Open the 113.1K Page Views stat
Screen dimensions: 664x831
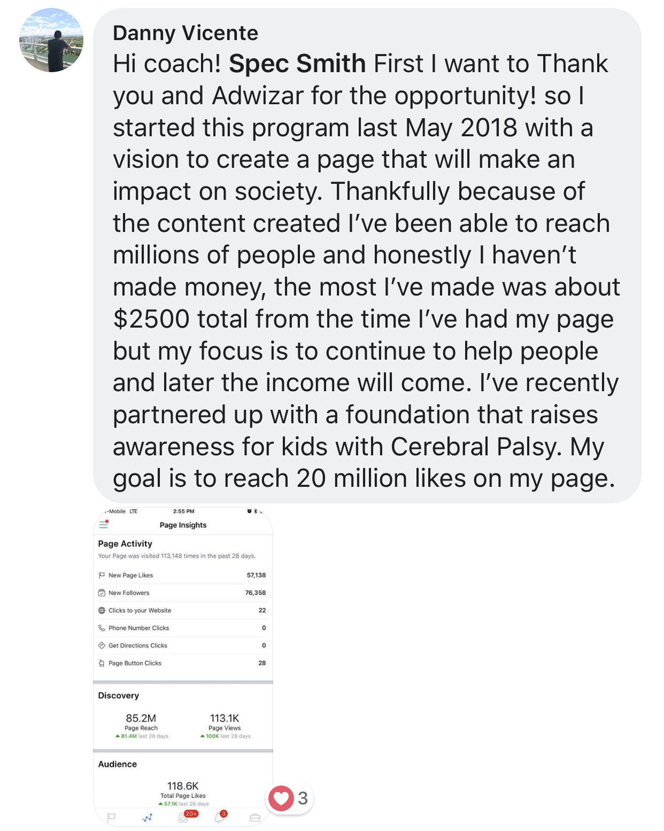[x=225, y=722]
